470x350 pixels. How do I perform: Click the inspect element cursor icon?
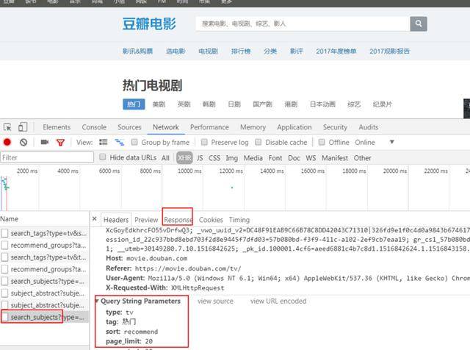coord(7,127)
